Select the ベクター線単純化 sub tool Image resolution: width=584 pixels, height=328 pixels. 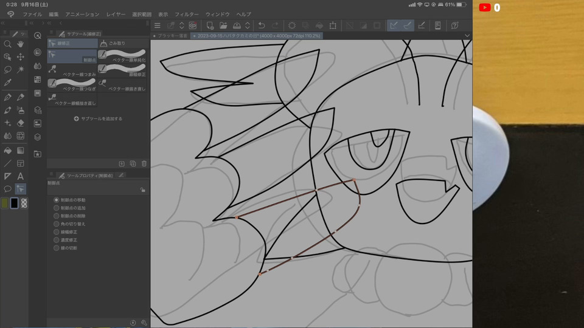(122, 56)
